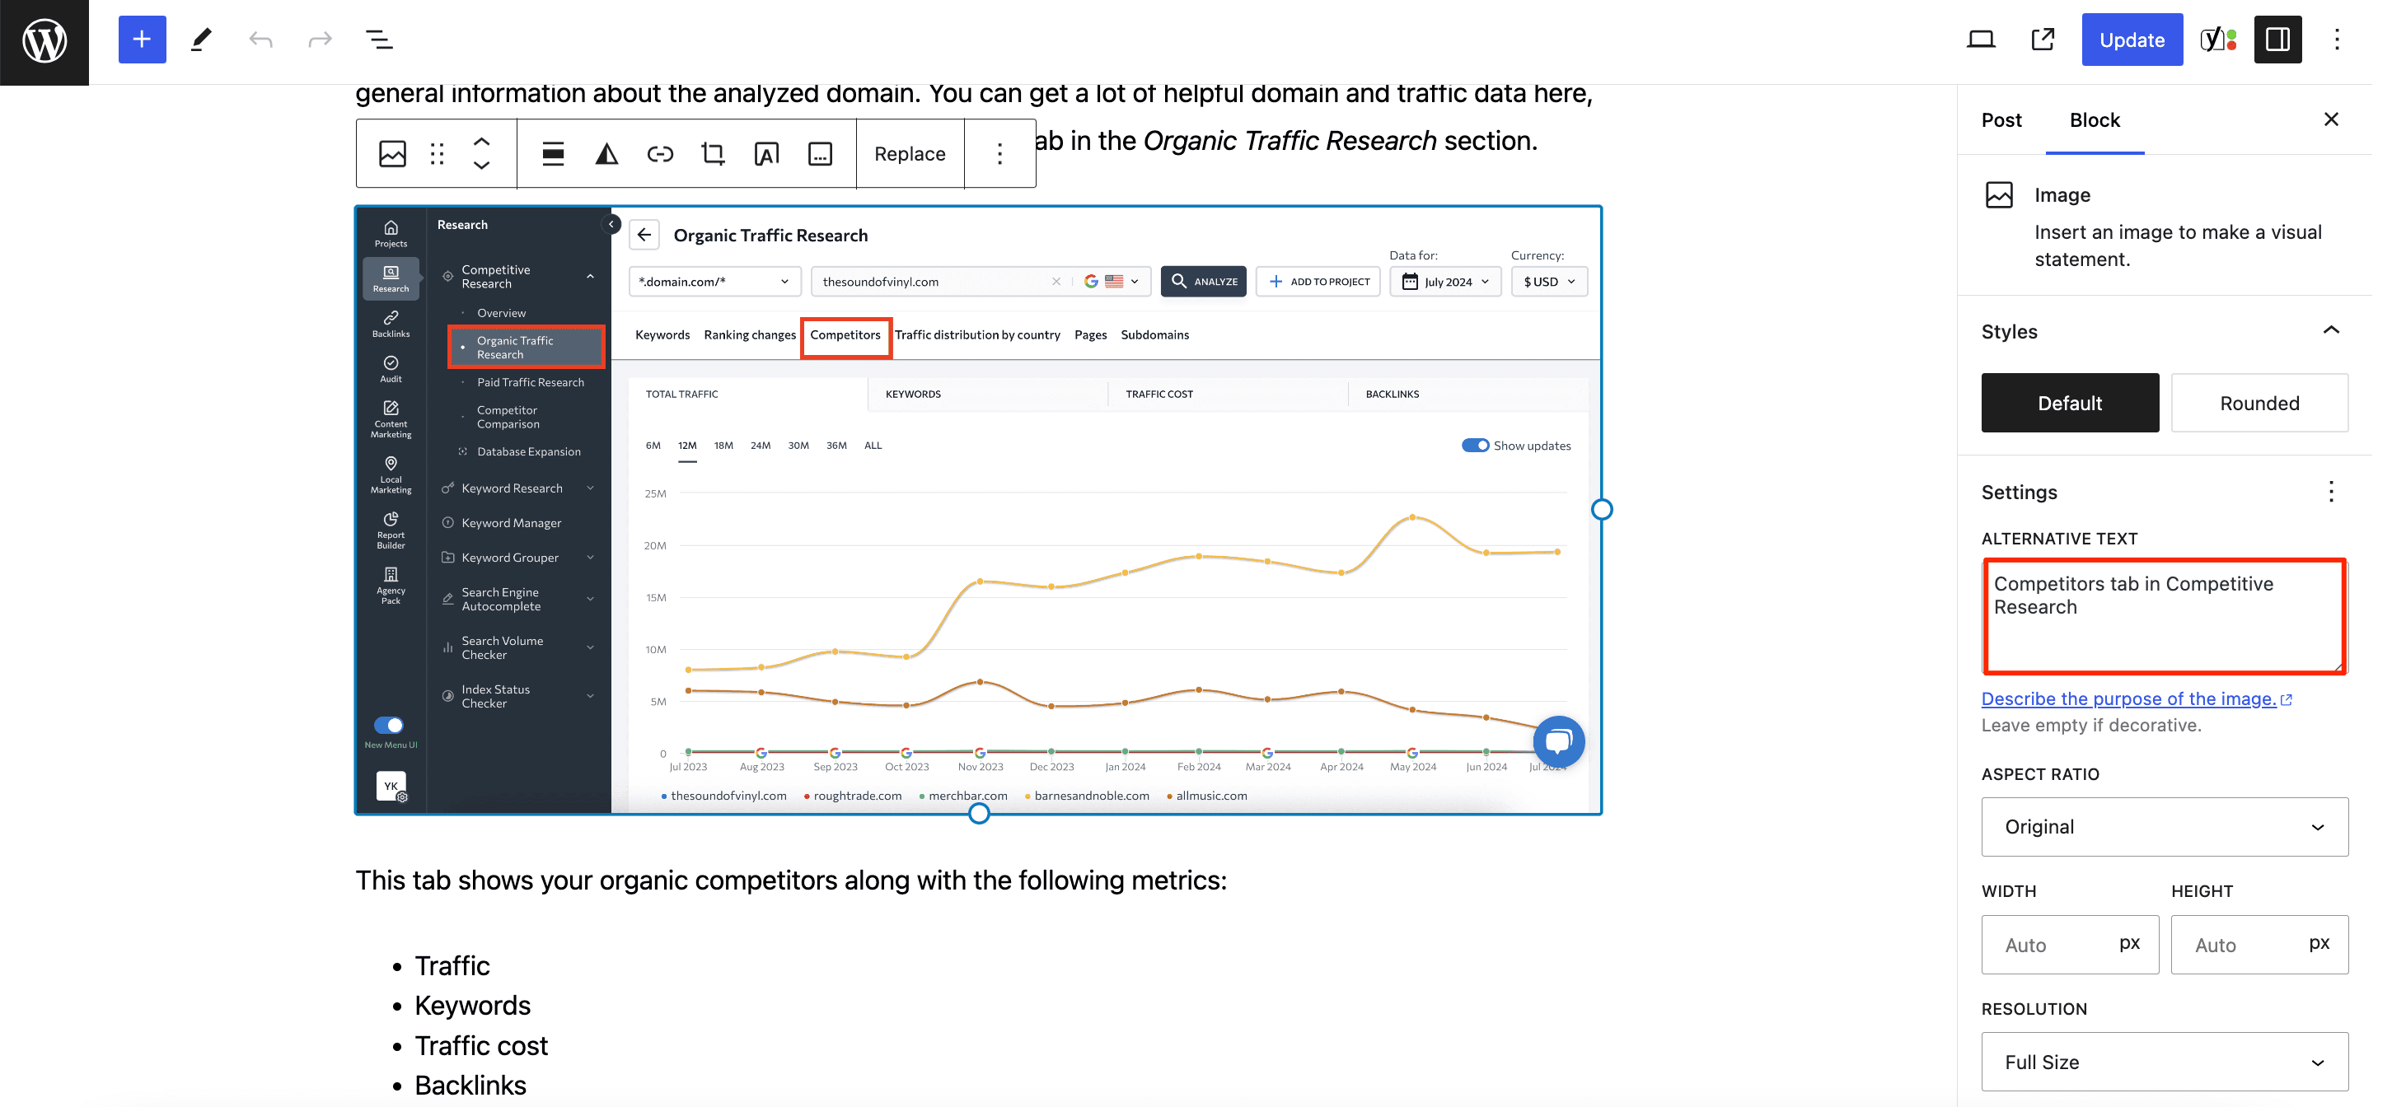Click the insert link icon in the block toolbar
This screenshot has width=2406, height=1107.
(x=659, y=154)
